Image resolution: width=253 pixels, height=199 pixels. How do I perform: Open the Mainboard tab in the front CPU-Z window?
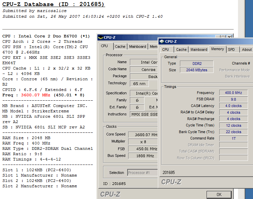[199, 49]
